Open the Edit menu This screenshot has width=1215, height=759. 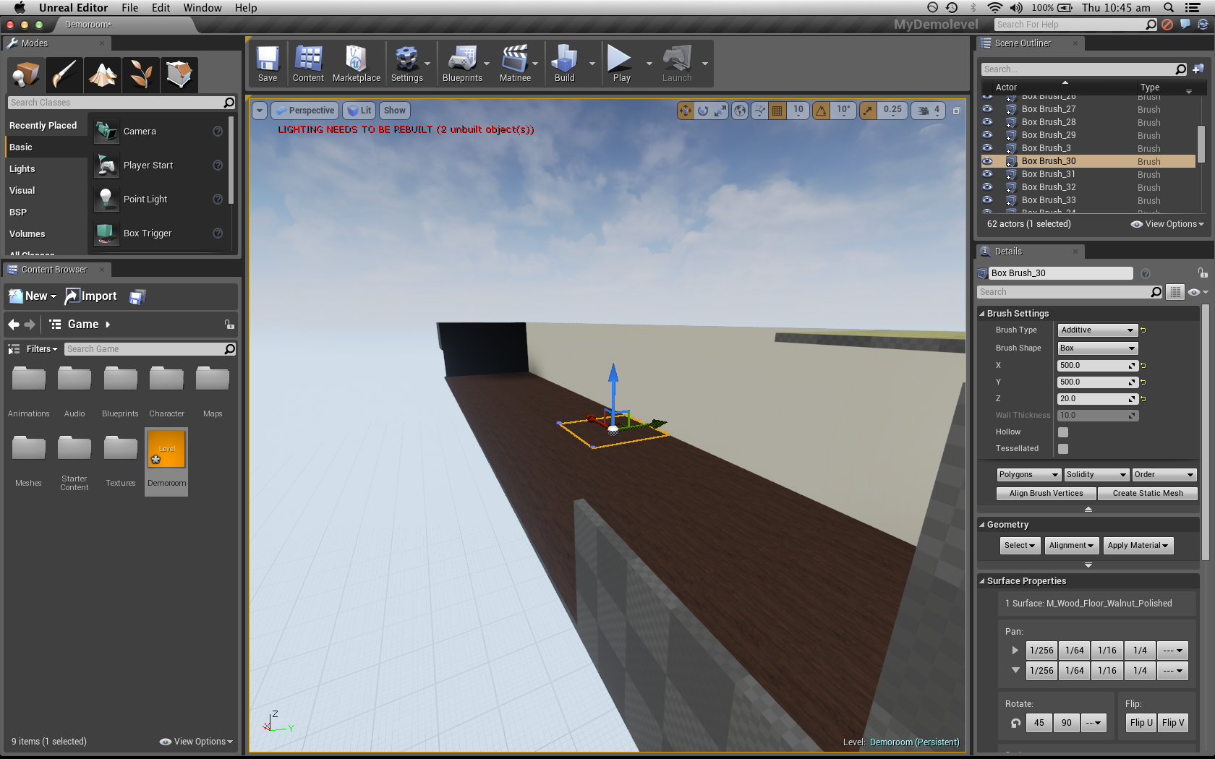coord(161,8)
